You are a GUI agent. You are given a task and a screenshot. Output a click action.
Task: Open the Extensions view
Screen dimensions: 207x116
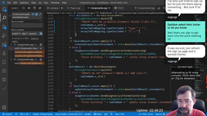pyautogui.click(x=4, y=44)
